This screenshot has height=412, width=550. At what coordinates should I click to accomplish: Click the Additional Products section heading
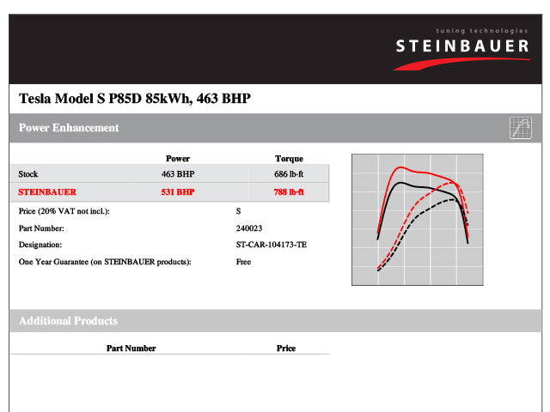click(x=68, y=321)
